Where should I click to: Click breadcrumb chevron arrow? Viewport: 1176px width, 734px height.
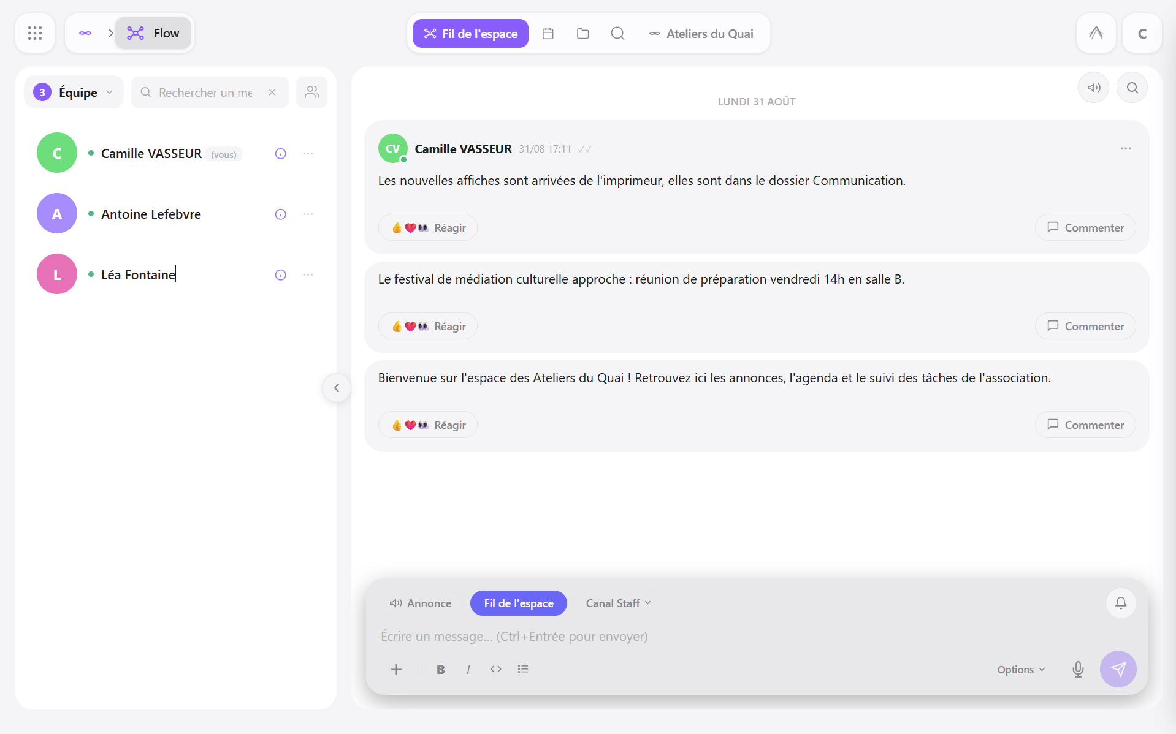tap(110, 33)
